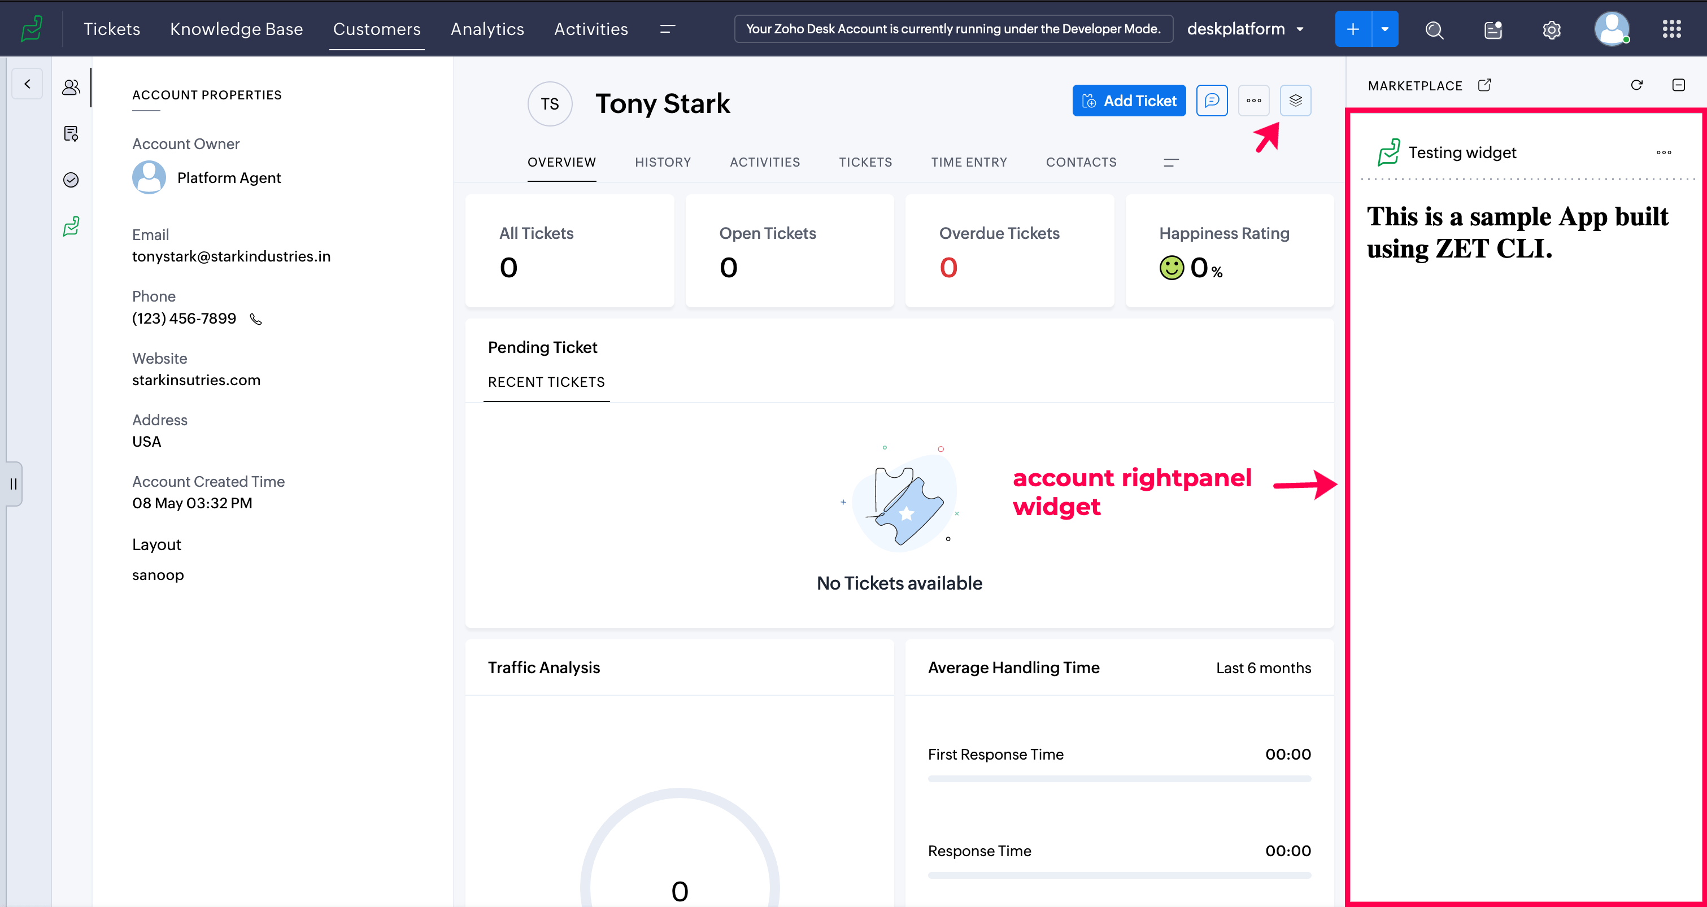This screenshot has width=1707, height=907.
Task: Click the Add Ticket button
Action: tap(1129, 101)
